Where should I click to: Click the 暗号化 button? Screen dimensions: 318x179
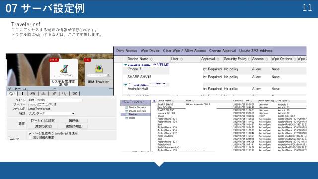coord(74,121)
